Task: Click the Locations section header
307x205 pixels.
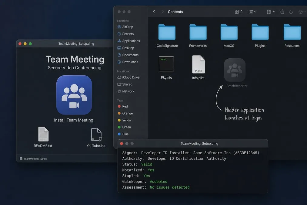Action: pos(123,71)
